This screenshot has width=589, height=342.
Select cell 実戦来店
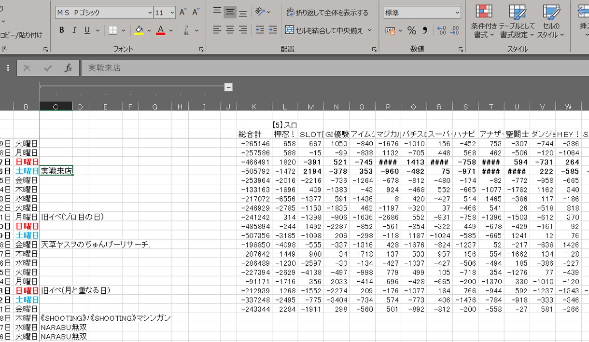pyautogui.click(x=56, y=171)
